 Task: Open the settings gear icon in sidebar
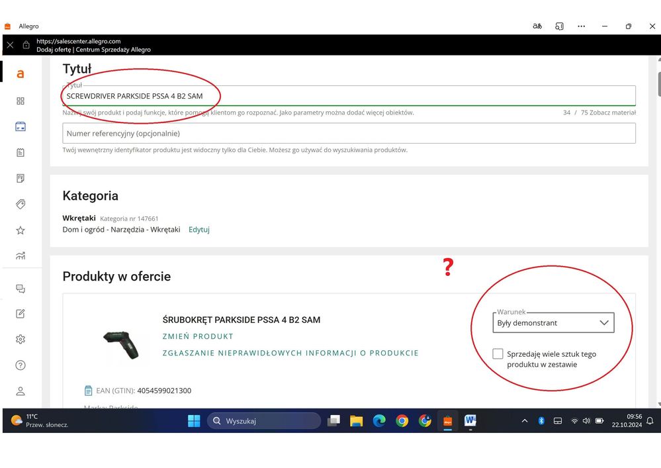click(21, 340)
